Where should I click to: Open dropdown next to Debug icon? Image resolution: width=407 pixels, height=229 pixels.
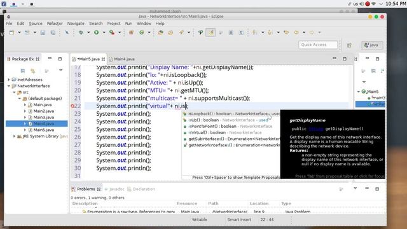coord(88,32)
